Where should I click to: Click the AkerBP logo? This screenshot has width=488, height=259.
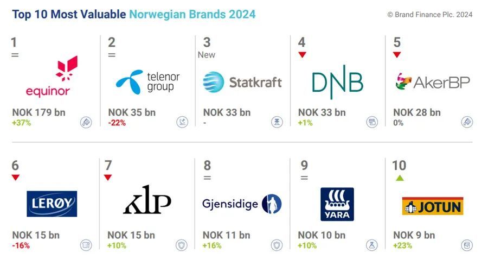[432, 83]
